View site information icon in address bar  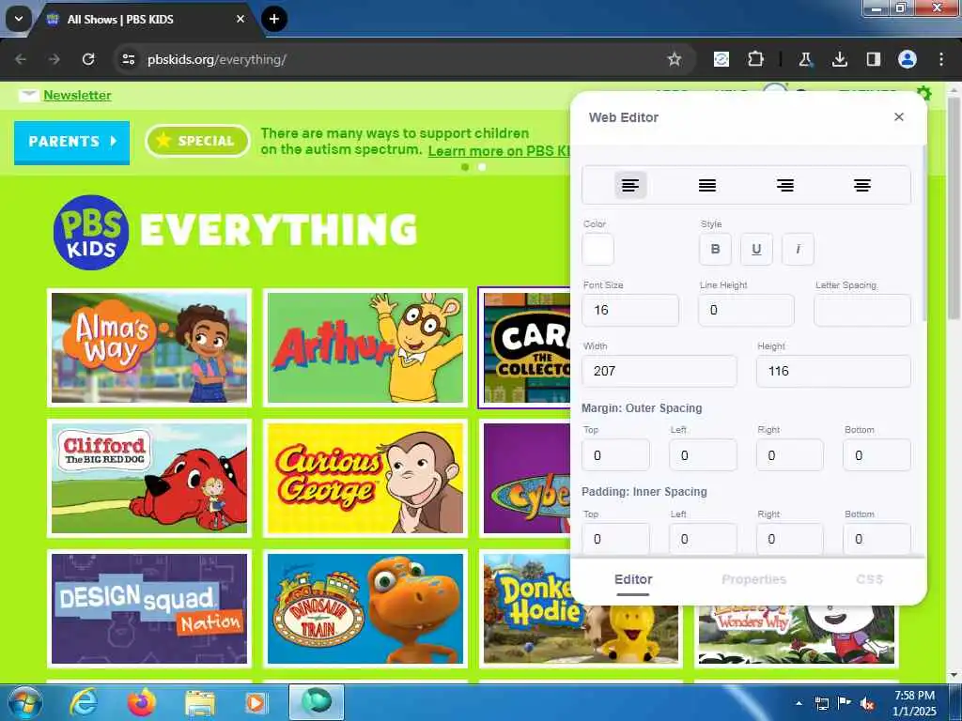pos(128,59)
